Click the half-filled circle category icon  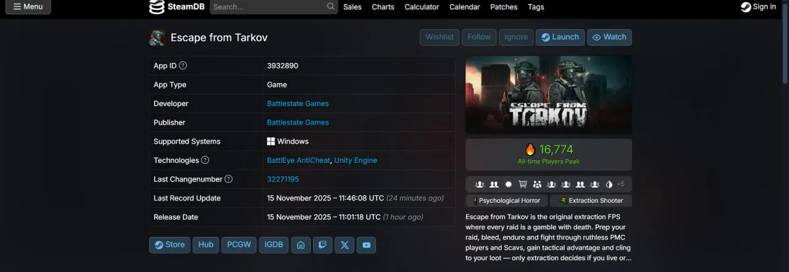pos(609,184)
